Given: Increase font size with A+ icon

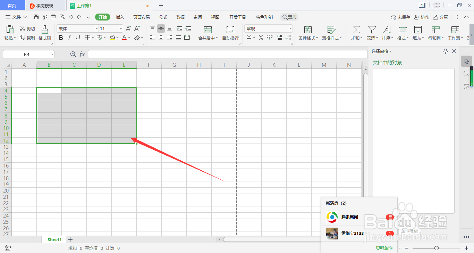Looking at the screenshot, I should (128, 28).
